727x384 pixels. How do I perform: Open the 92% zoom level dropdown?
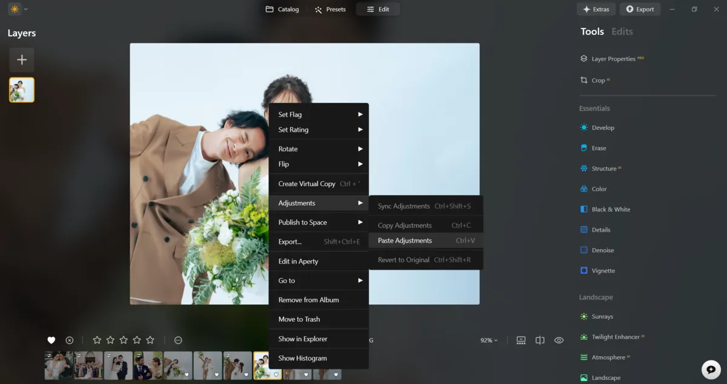[x=488, y=340]
